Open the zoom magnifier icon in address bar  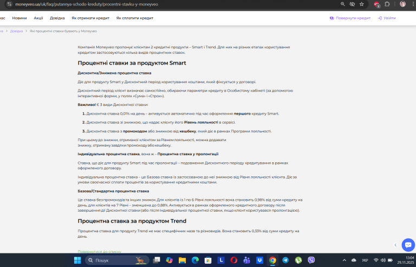point(343,4)
